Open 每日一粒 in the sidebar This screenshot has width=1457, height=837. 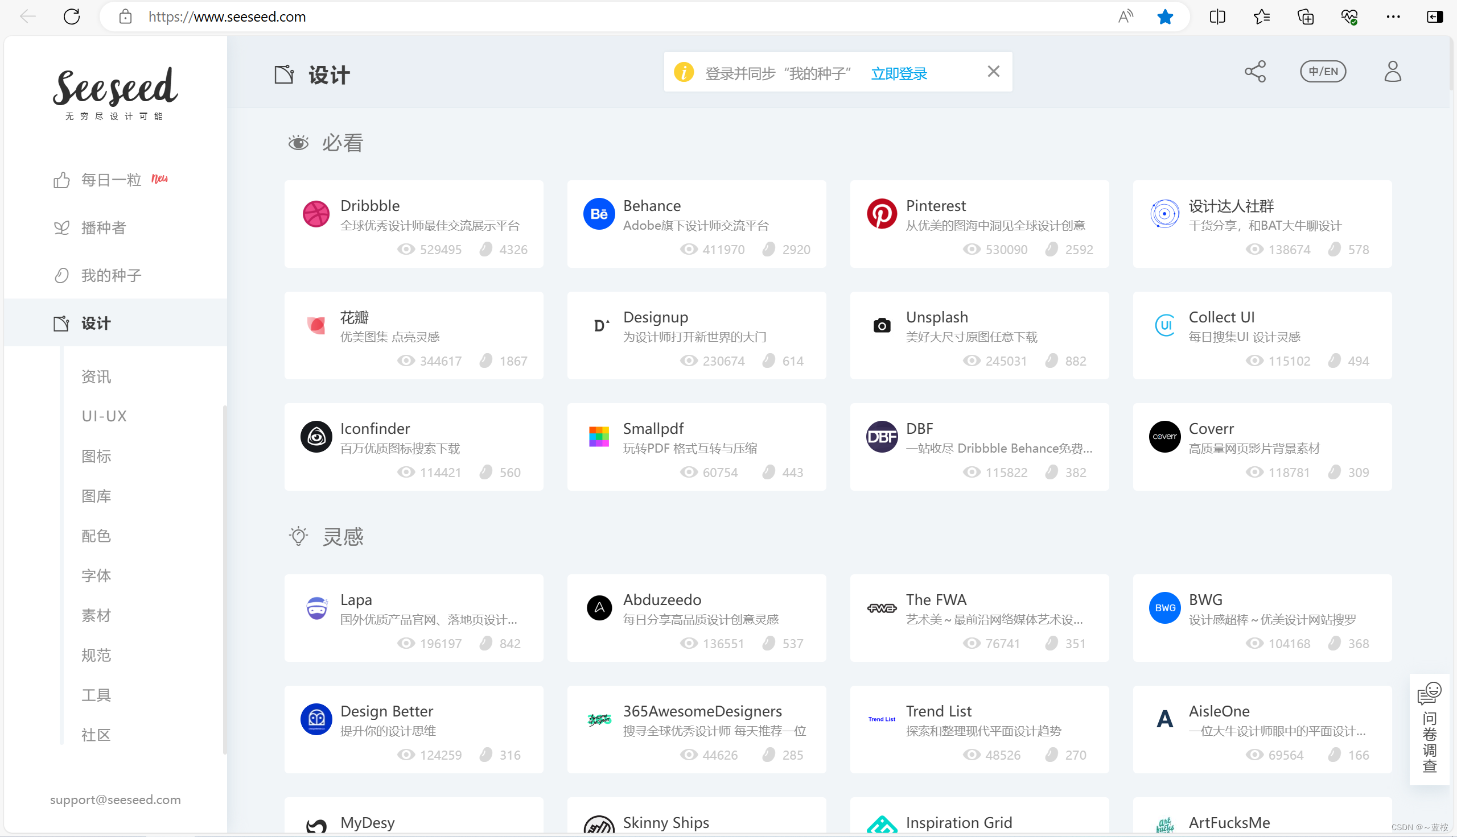(111, 180)
